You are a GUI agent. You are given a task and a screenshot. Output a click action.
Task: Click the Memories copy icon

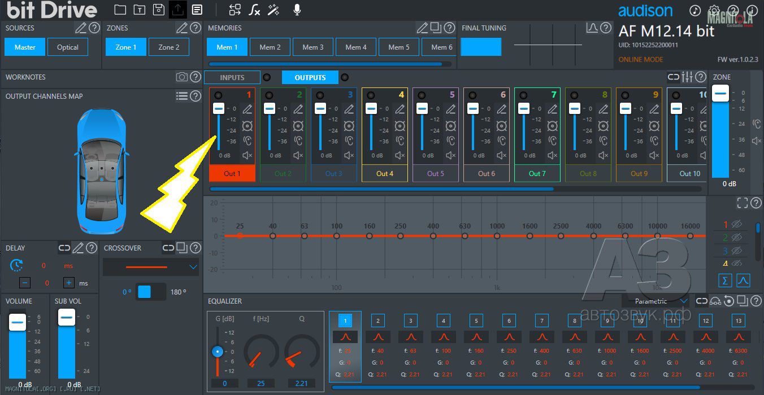pyautogui.click(x=435, y=28)
